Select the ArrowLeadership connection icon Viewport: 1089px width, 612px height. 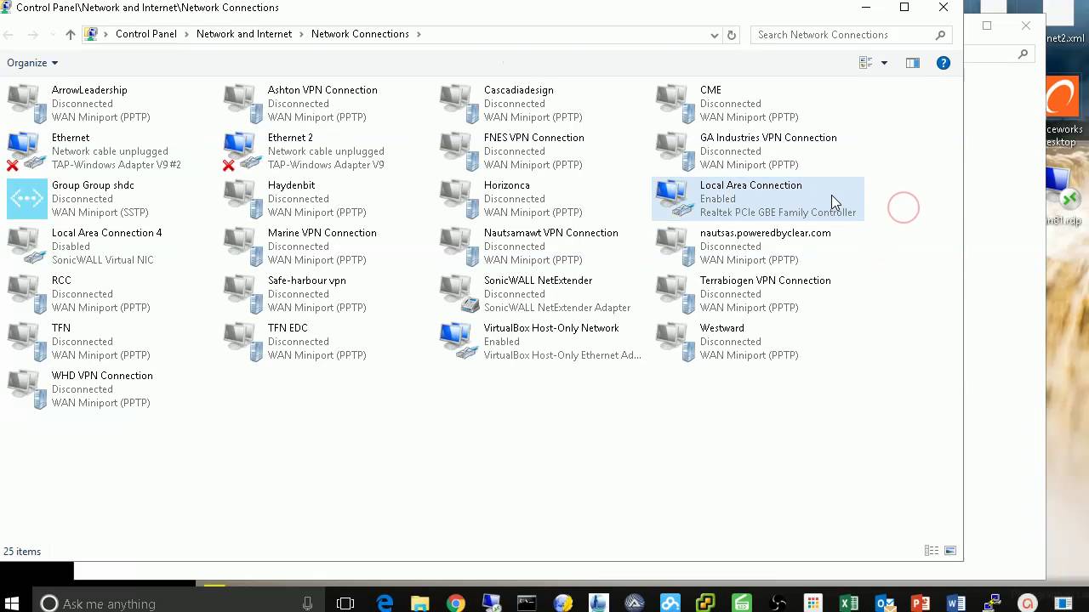click(27, 104)
